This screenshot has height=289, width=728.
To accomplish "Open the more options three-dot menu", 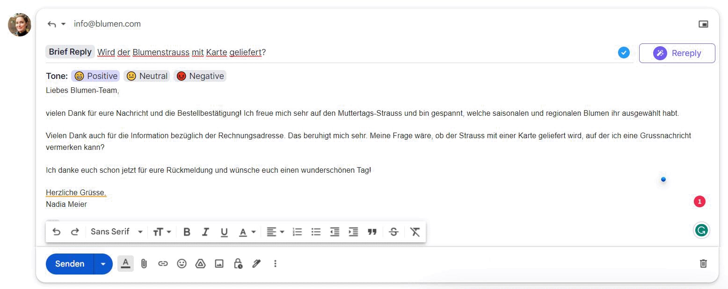I will tap(275, 263).
